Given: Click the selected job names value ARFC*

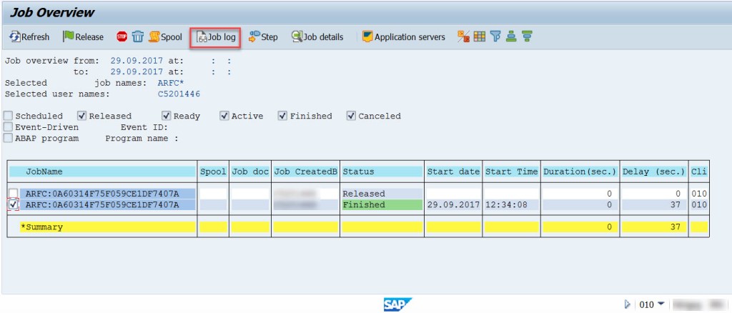Looking at the screenshot, I should click(171, 83).
